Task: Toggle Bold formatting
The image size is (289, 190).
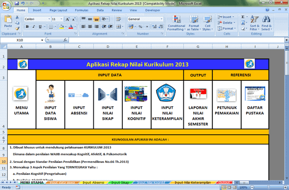Action: point(27,27)
